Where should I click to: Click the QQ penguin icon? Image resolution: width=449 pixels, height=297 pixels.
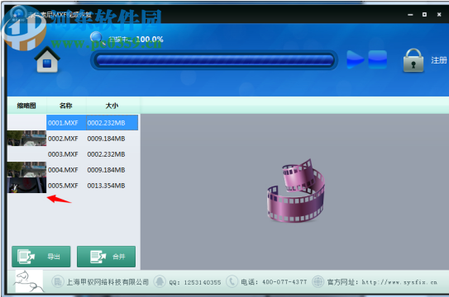(160, 282)
